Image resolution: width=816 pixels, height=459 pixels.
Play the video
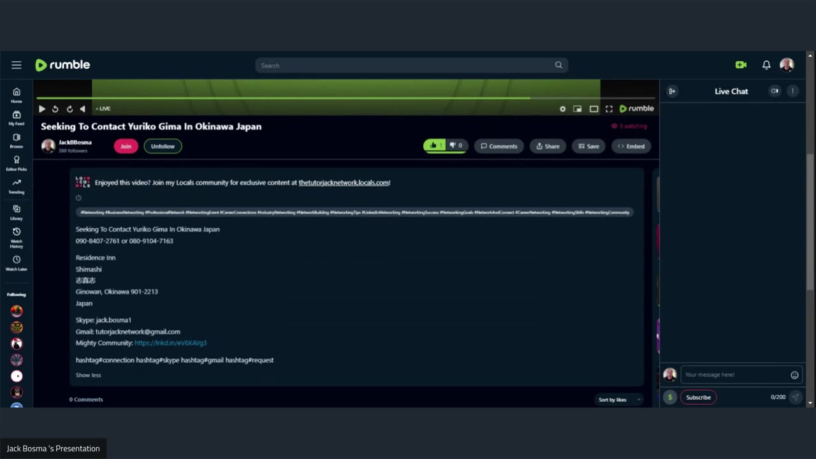(42, 109)
